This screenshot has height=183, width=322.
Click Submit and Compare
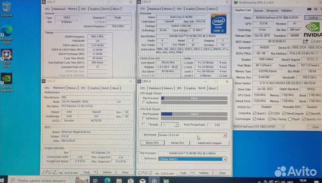tap(210, 143)
